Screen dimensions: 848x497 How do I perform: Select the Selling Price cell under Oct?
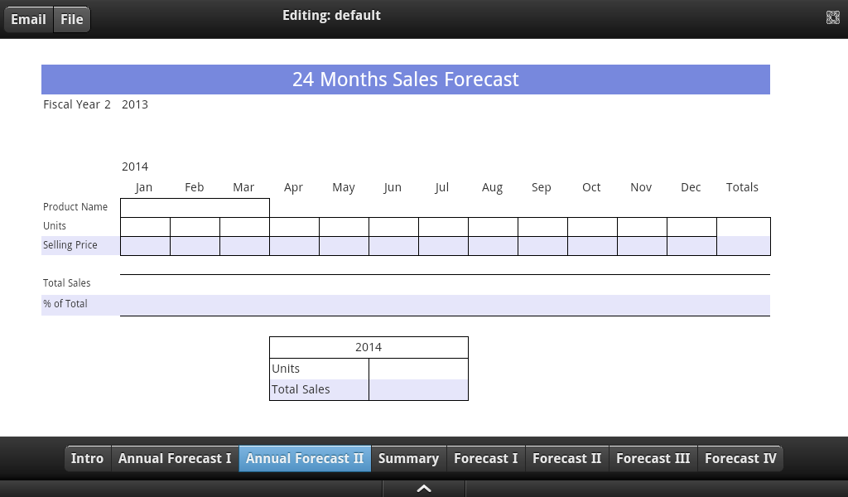(x=593, y=246)
